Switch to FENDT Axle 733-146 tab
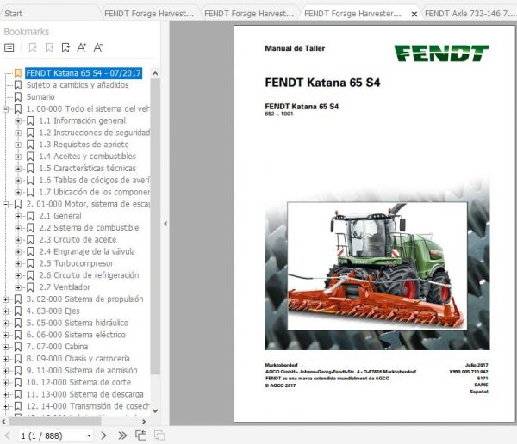The height and width of the screenshot is (444, 517). (x=470, y=14)
